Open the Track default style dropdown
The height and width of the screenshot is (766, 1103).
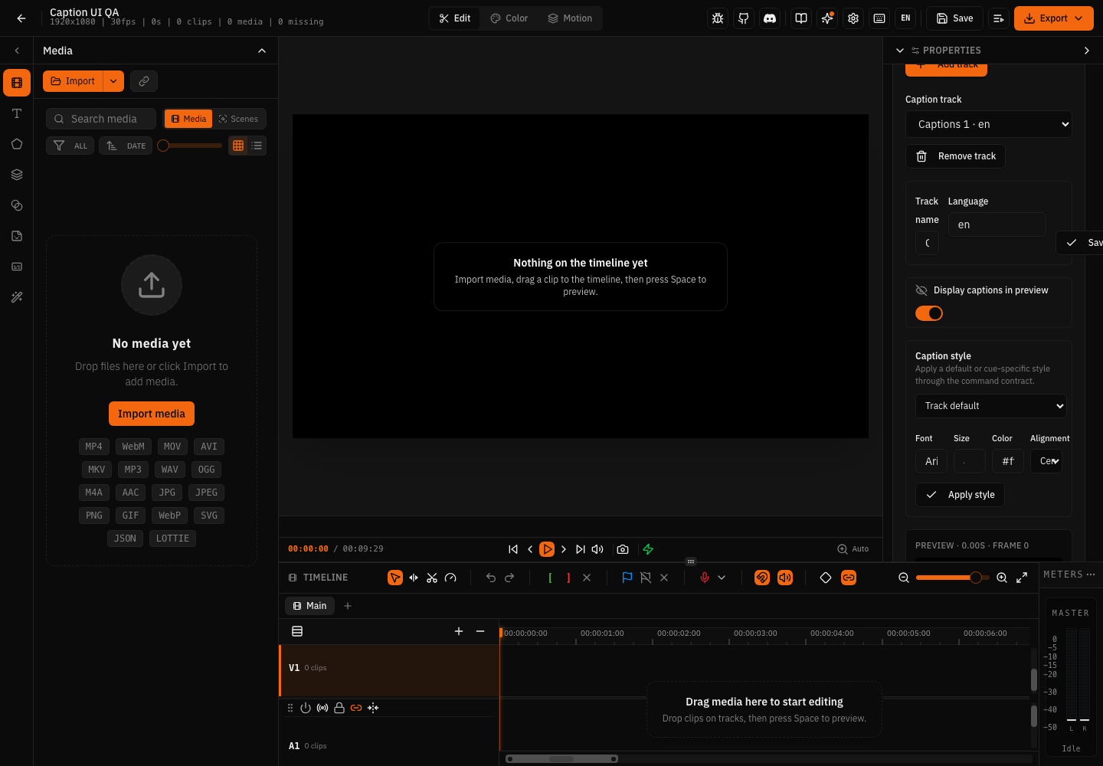(x=991, y=406)
